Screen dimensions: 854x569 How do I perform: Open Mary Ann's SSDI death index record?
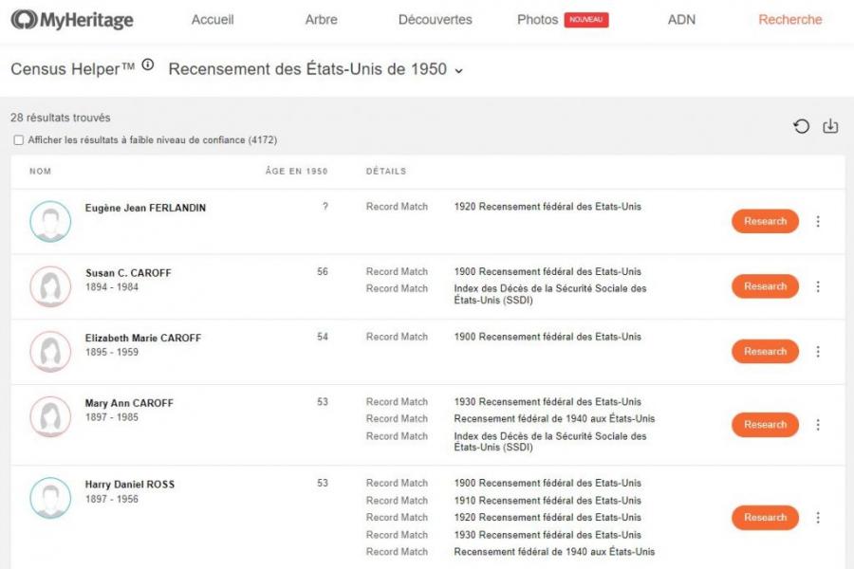tap(550, 442)
